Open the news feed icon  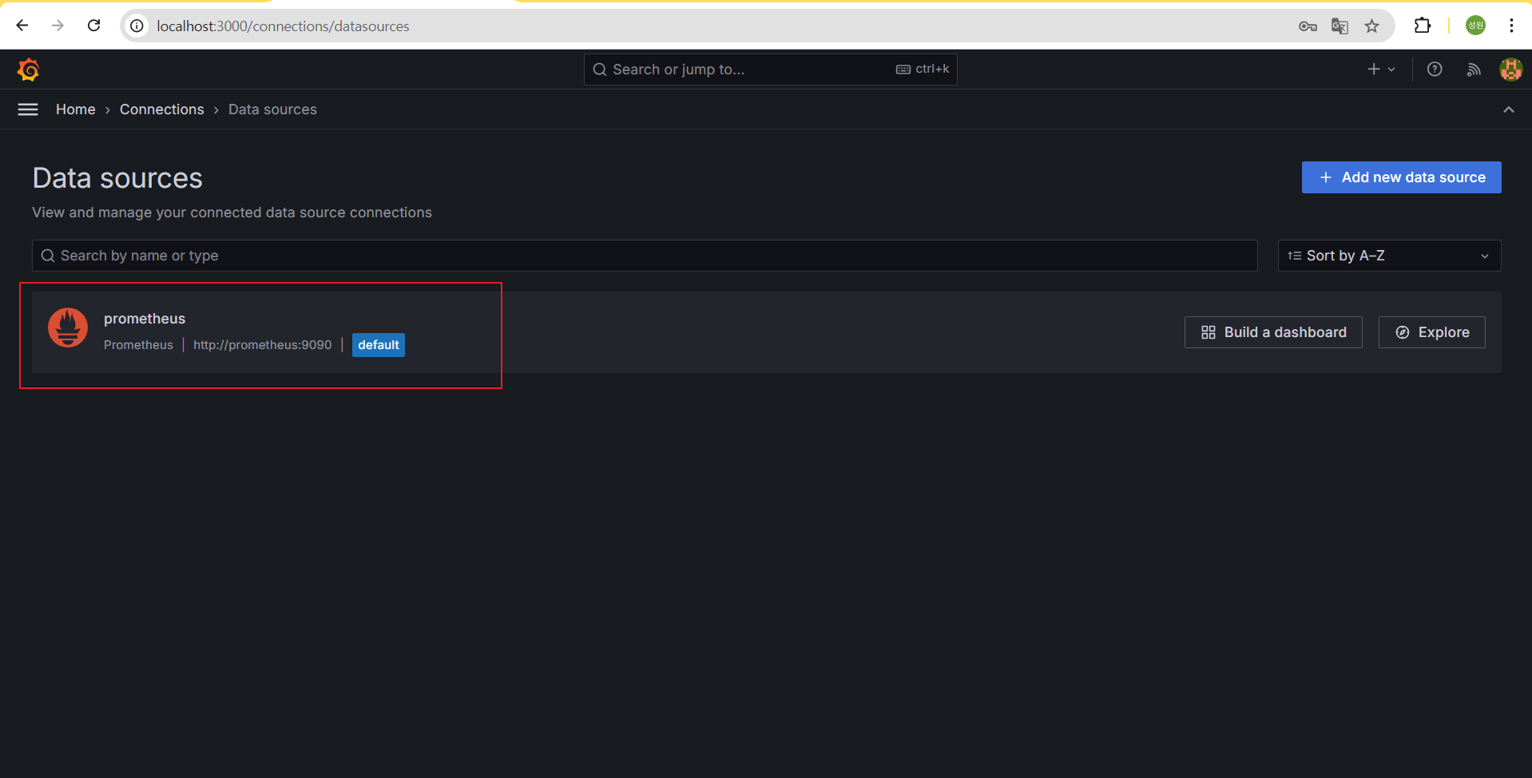(x=1474, y=69)
